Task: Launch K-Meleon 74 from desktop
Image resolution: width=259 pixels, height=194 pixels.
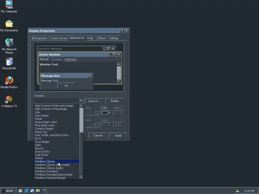Action: click(9, 102)
